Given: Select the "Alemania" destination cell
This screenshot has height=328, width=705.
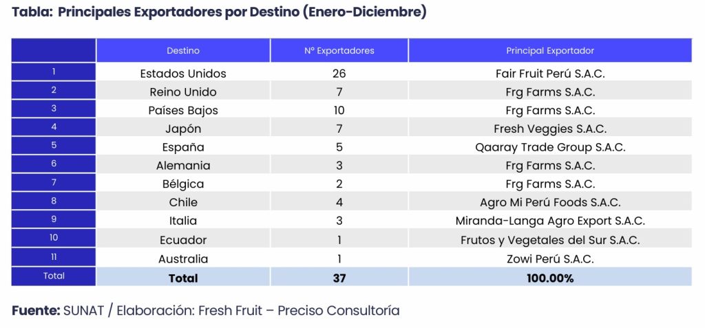Looking at the screenshot, I should coord(183,166).
